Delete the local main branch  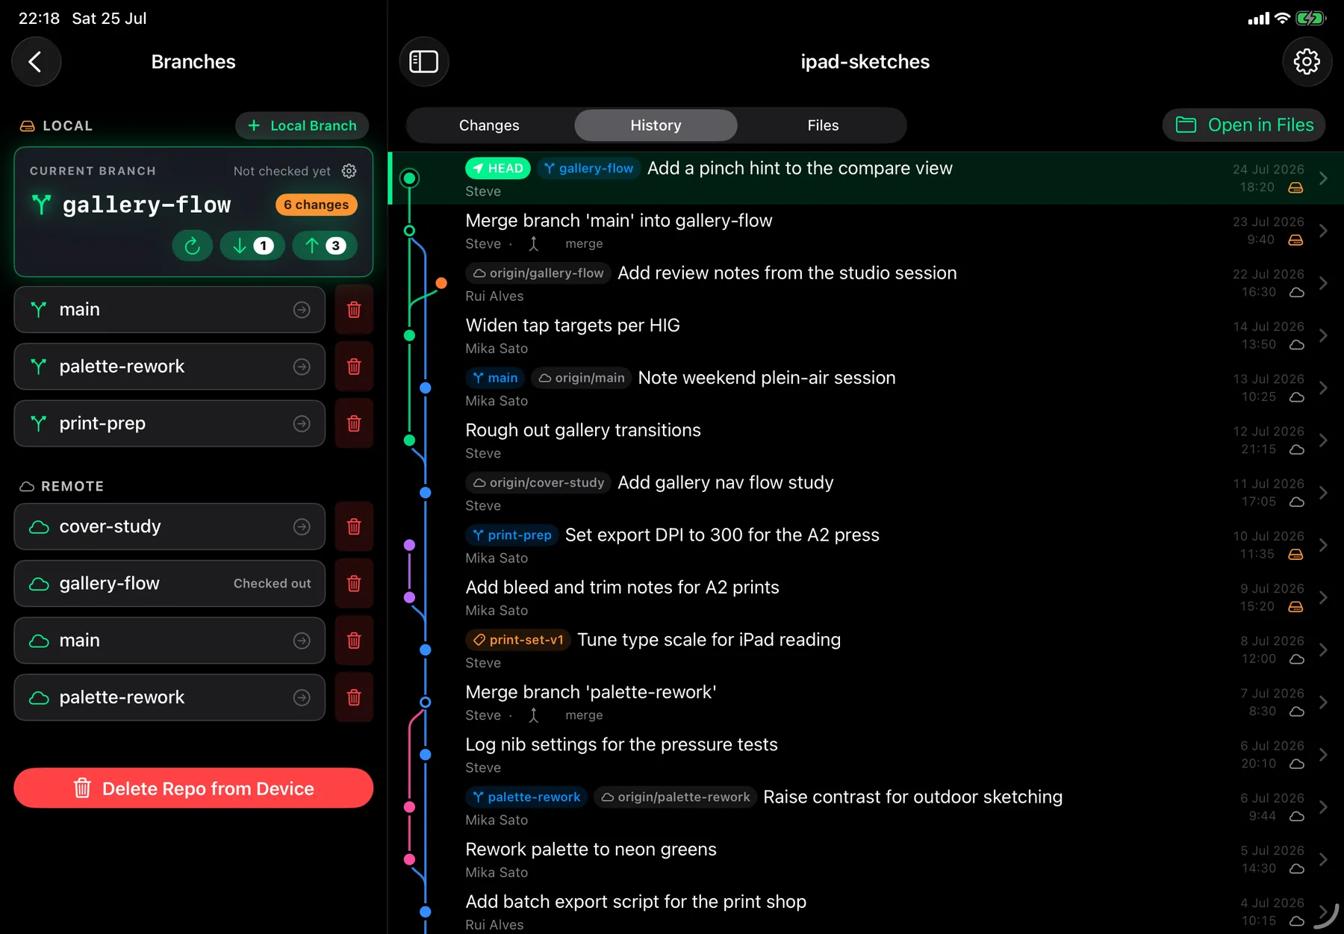[354, 309]
